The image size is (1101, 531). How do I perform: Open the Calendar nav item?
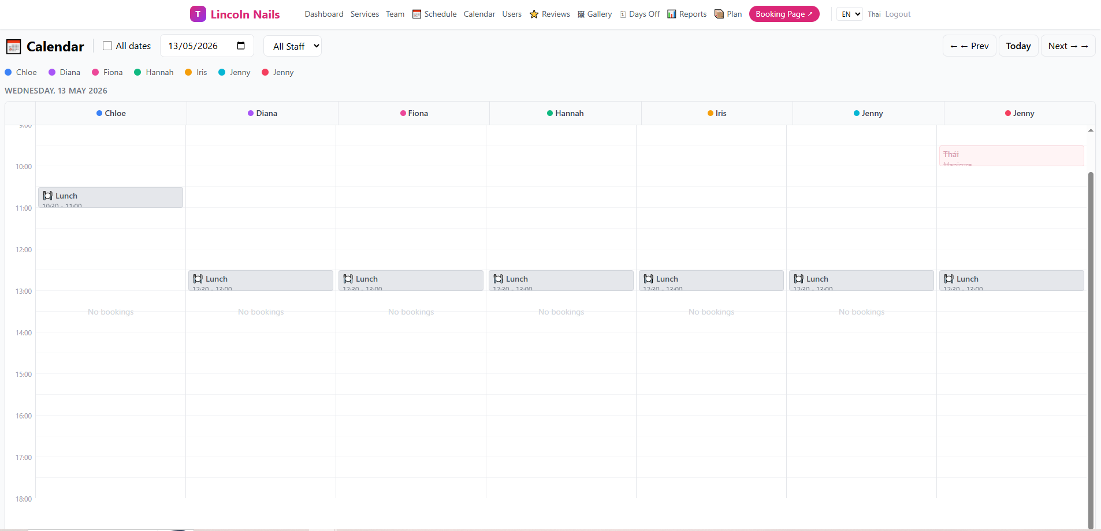479,14
